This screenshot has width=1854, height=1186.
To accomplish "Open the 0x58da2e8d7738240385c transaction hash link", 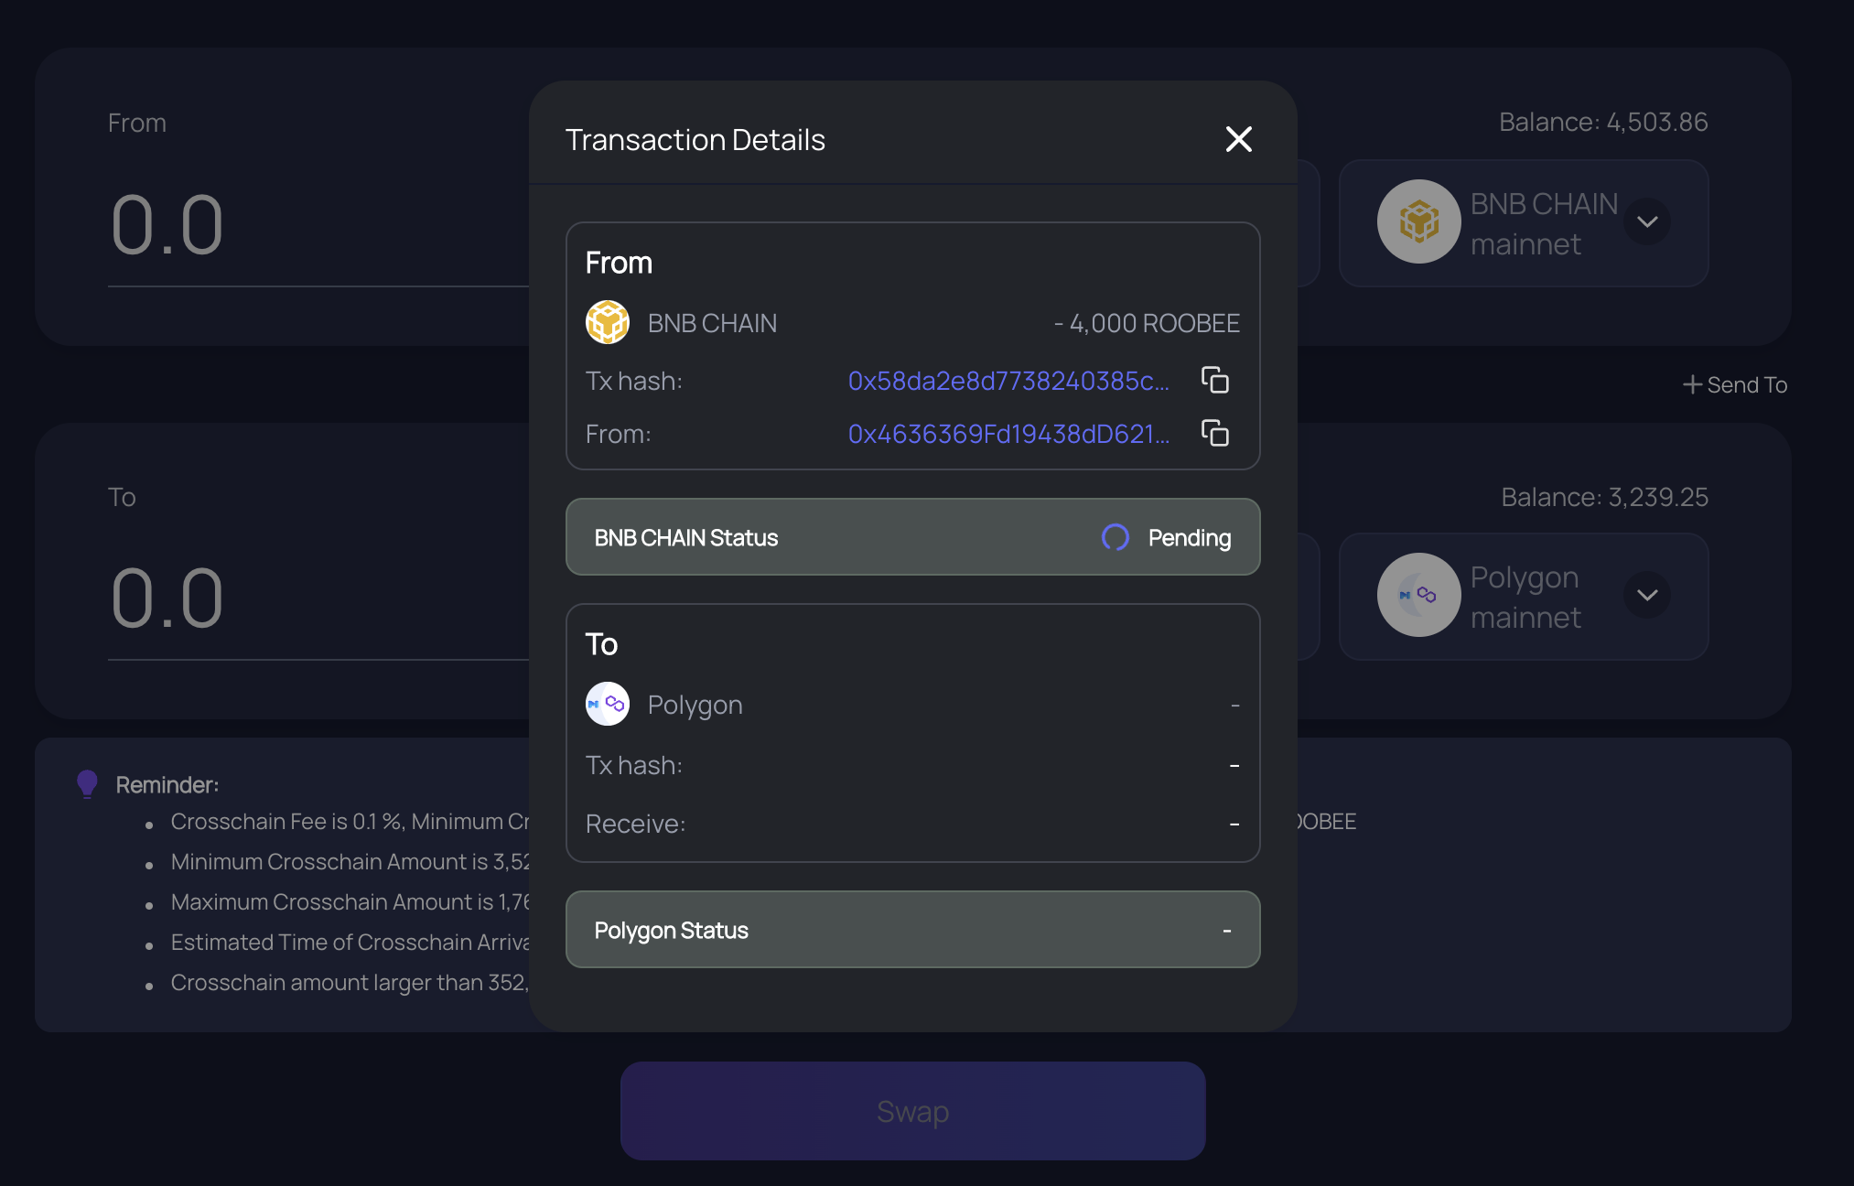I will coord(1008,381).
